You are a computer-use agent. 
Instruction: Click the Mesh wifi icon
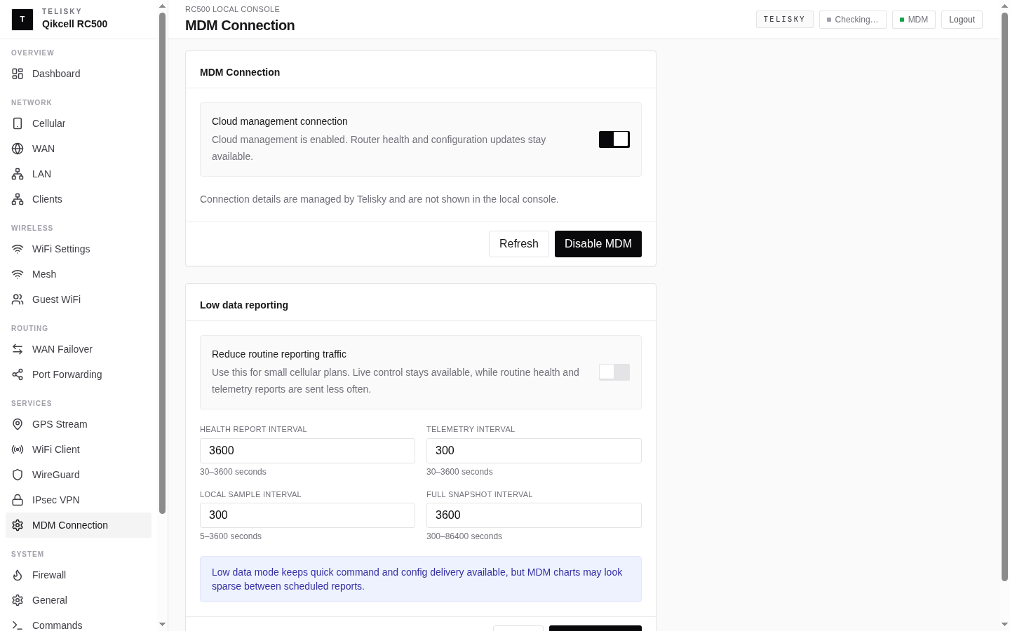(18, 274)
